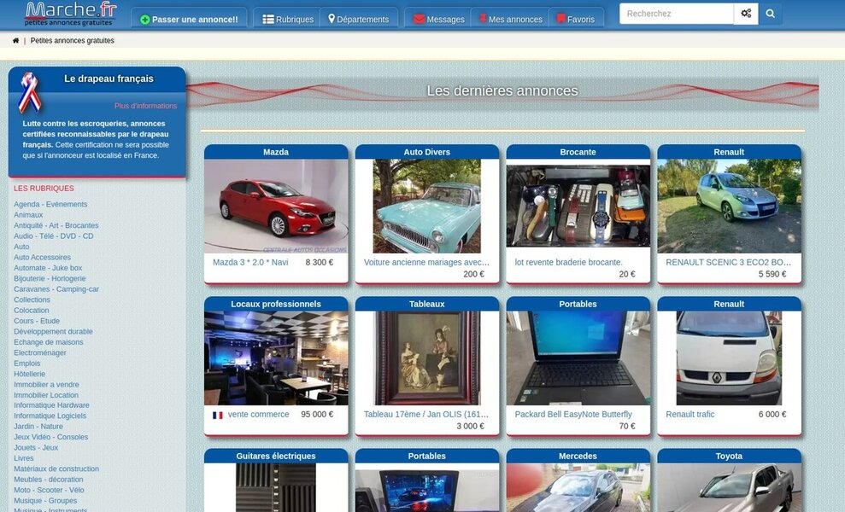845x512 pixels.
Task: Click Petites annonces gratuites breadcrumb link
Action: tap(73, 40)
